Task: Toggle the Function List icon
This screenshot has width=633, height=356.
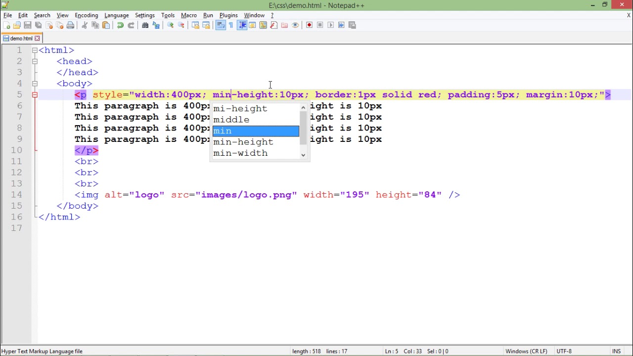Action: point(274,25)
